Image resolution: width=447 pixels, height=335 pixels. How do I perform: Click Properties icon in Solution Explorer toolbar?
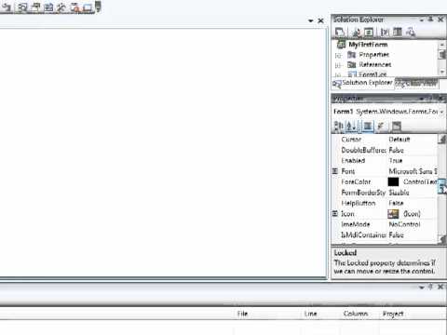[340, 32]
